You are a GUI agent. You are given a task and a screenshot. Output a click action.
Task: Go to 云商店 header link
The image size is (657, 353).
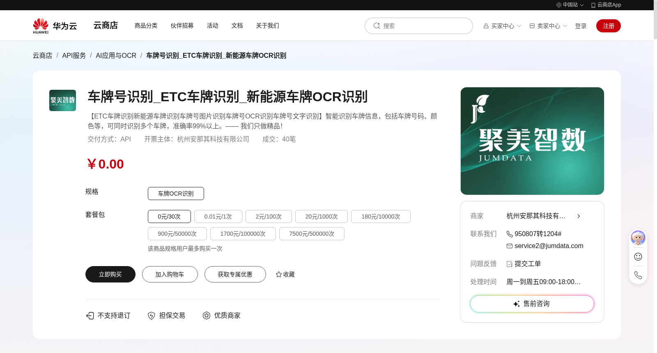pyautogui.click(x=106, y=25)
